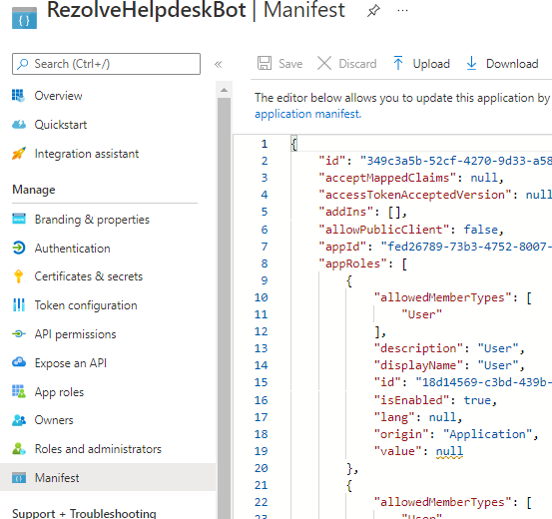552x519 pixels.
Task: Go to Token configuration
Action: (86, 305)
